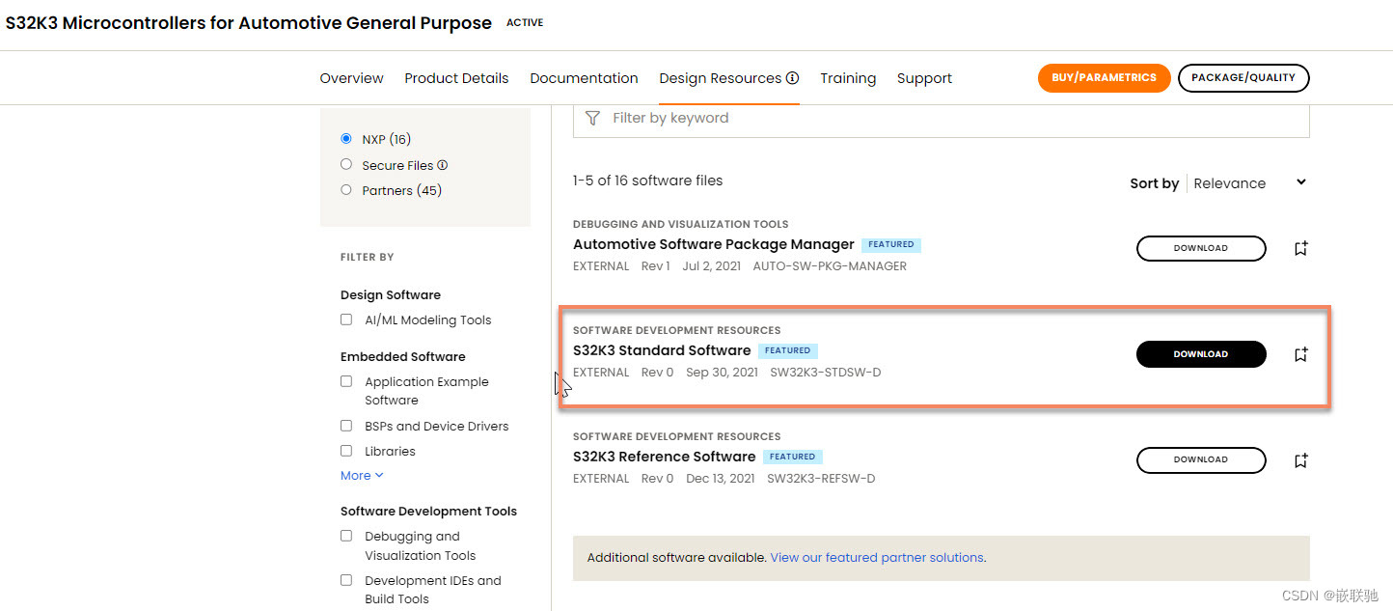Click the PACKAGE/QUALITY button
Screen dimensions: 1393x611
coord(1243,78)
